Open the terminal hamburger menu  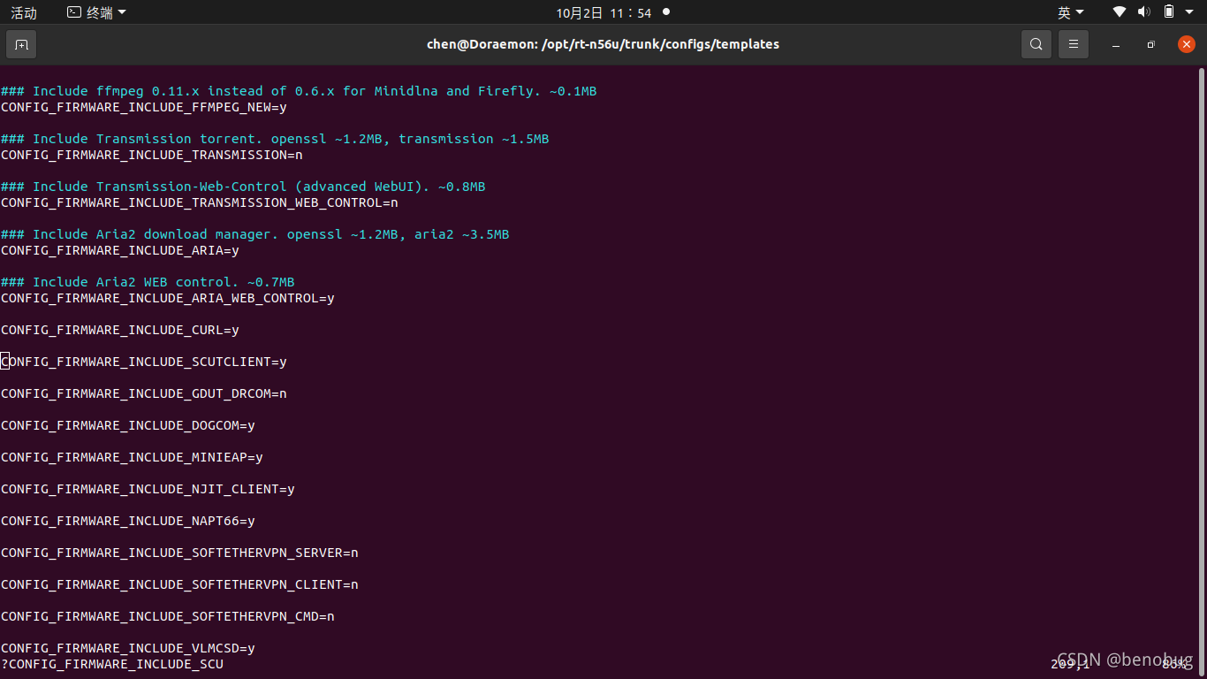[1074, 44]
